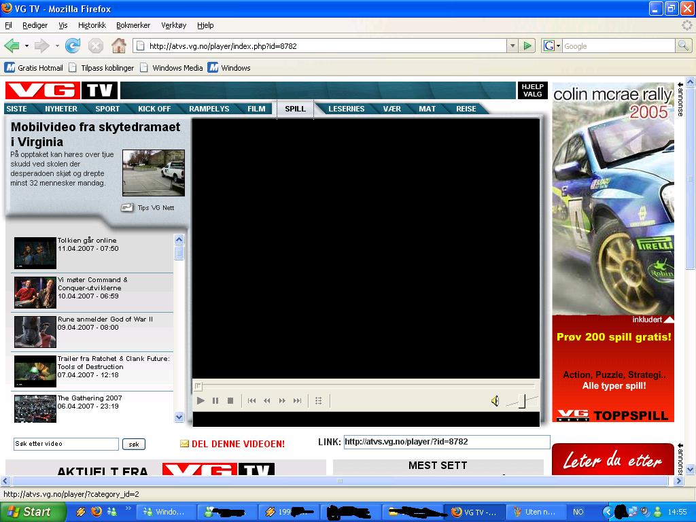Mute the player with the speaker icon
This screenshot has width=696, height=522.
pyautogui.click(x=495, y=401)
